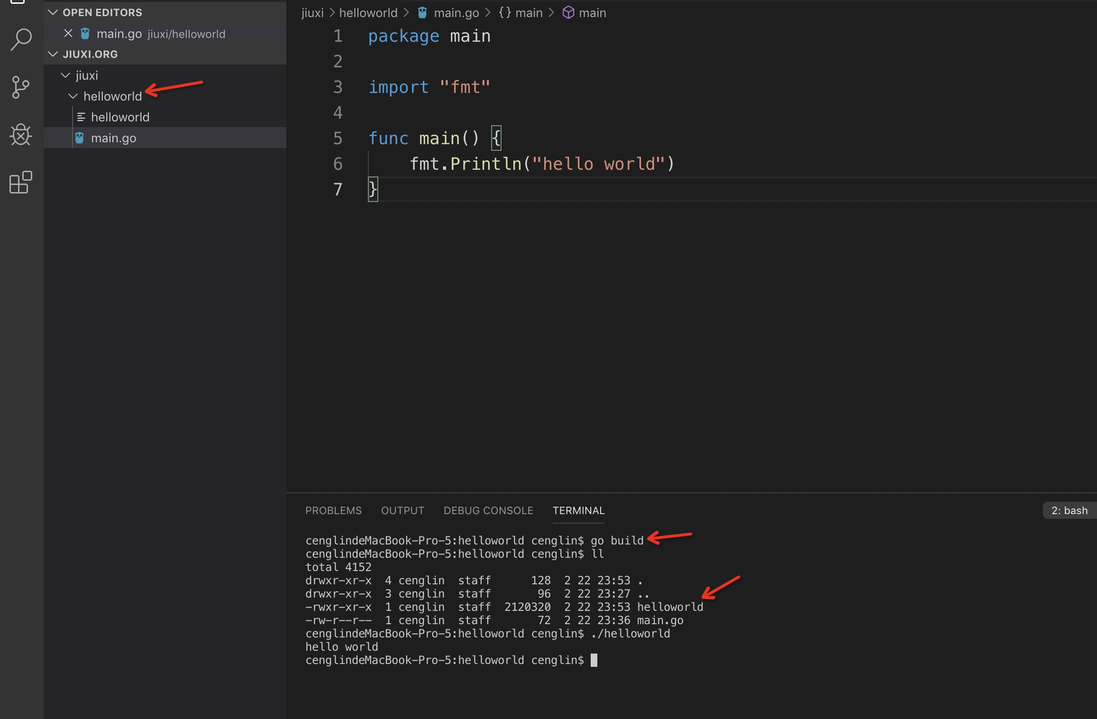Open the terminal selector dropdown '2: bash'

point(1070,510)
